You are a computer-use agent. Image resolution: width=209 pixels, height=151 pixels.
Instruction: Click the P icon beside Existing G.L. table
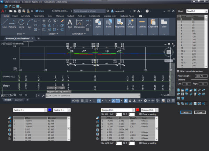point(10,134)
